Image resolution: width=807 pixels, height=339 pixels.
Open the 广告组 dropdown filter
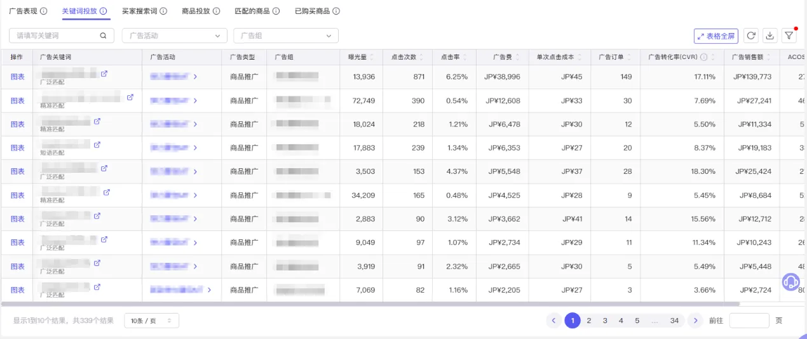pyautogui.click(x=286, y=36)
